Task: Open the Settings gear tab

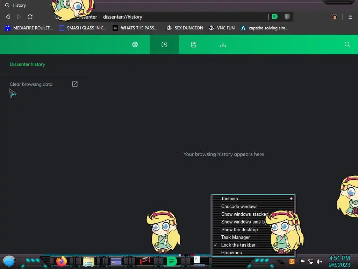Action: click(x=135, y=44)
